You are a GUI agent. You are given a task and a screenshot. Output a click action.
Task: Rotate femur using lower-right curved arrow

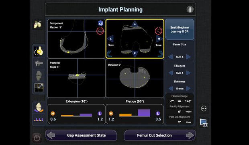coord(160,54)
